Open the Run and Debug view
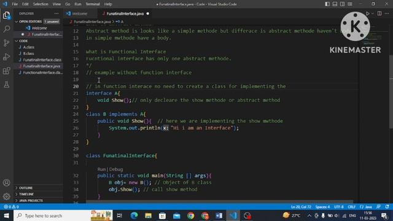 pos(7,57)
